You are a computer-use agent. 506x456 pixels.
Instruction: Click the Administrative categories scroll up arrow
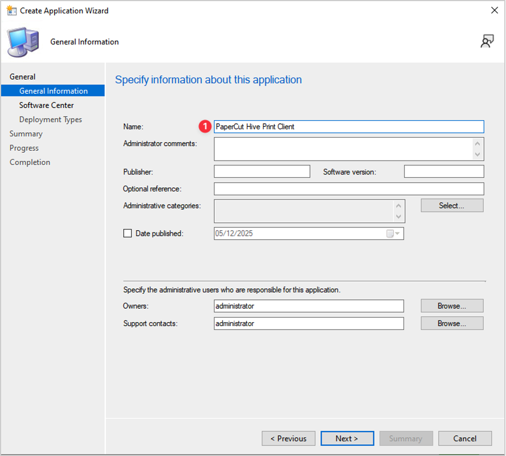[398, 205]
